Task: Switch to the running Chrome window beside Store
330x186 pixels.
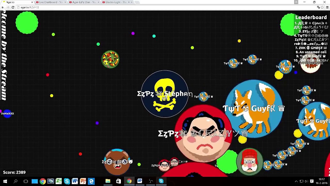Action: (129, 181)
